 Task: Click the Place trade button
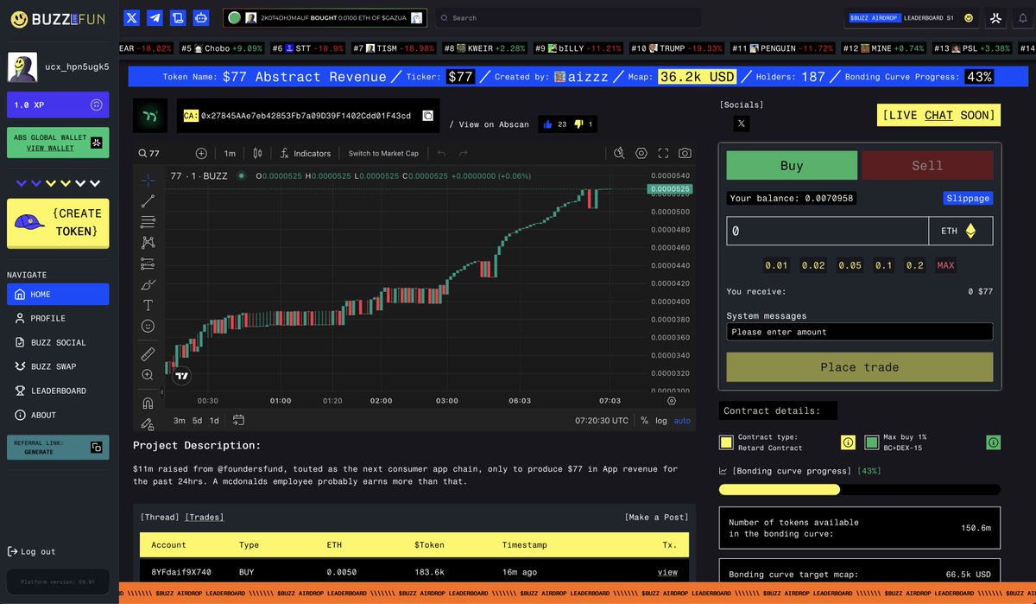pyautogui.click(x=860, y=367)
